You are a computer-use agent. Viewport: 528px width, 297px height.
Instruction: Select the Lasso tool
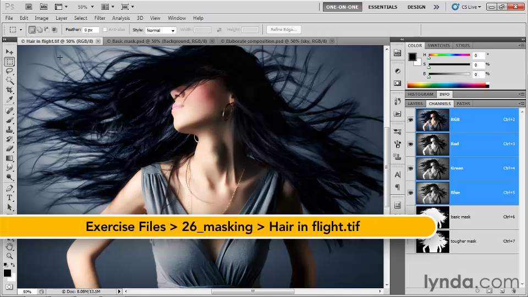tap(9, 71)
